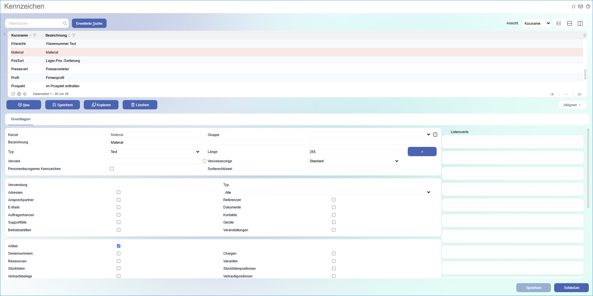The width and height of the screenshot is (593, 296).
Task: Expand the Verweisanzeige Standard dropdown
Action: (x=353, y=161)
